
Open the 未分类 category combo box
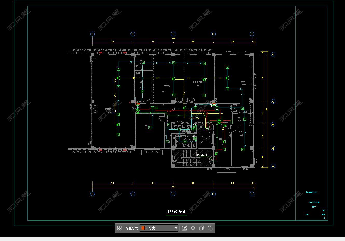[159, 228]
